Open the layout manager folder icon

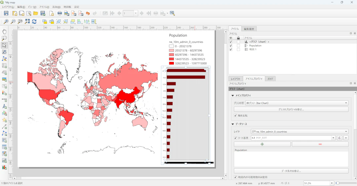[35, 13]
